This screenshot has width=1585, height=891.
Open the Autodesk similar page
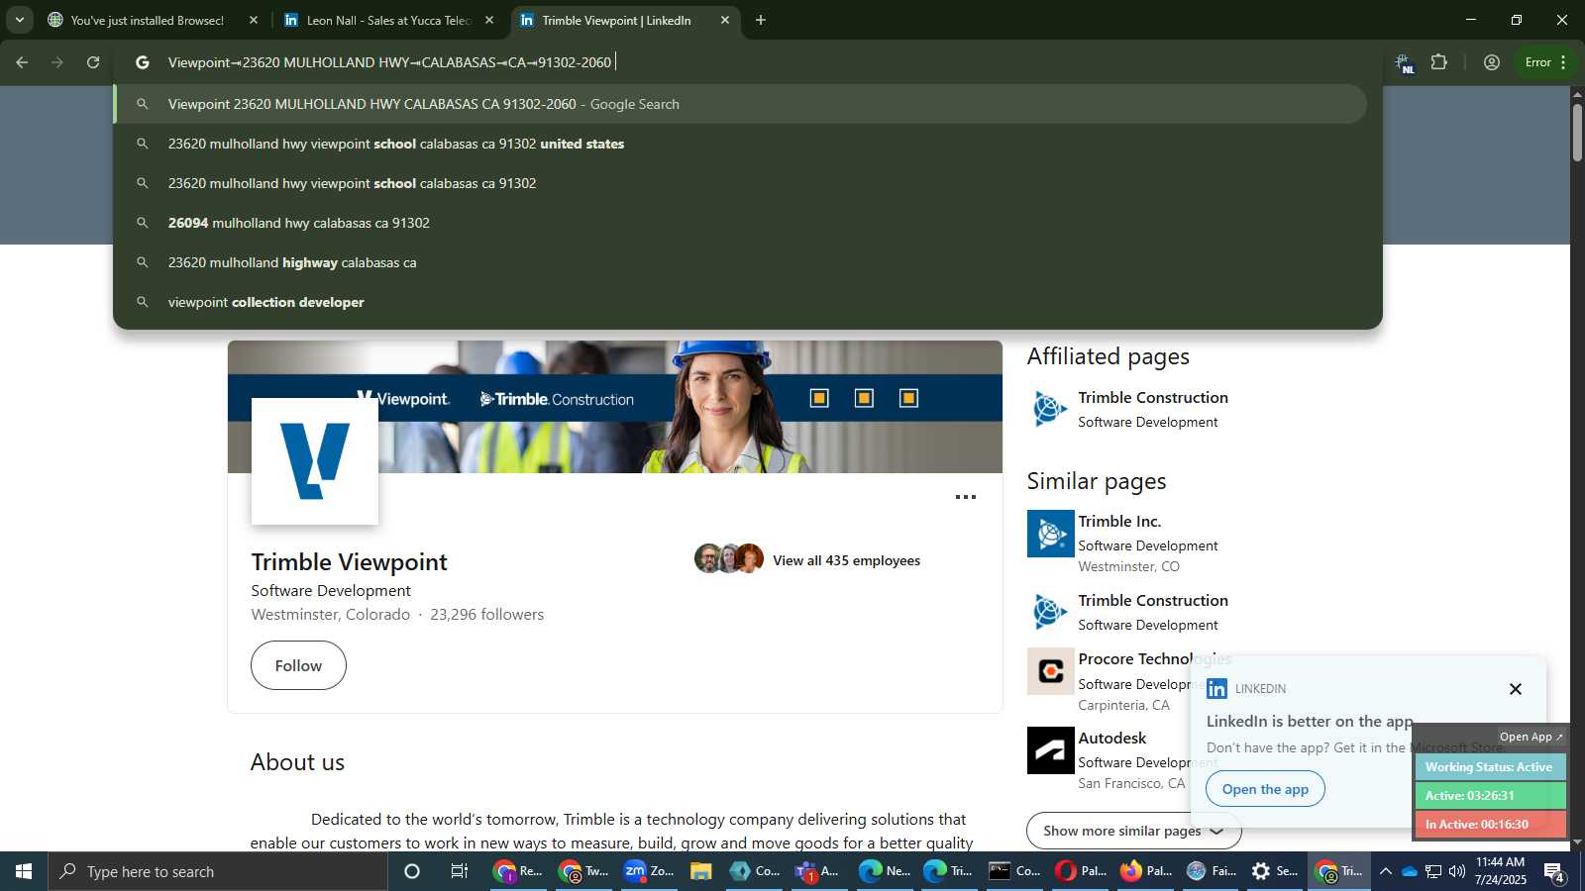pyautogui.click(x=1112, y=739)
